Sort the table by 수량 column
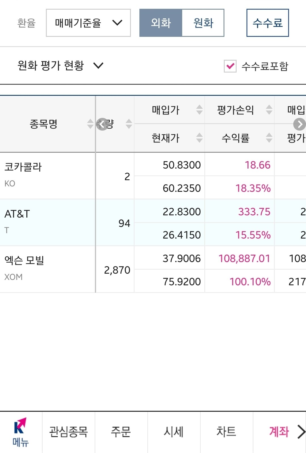 129,124
